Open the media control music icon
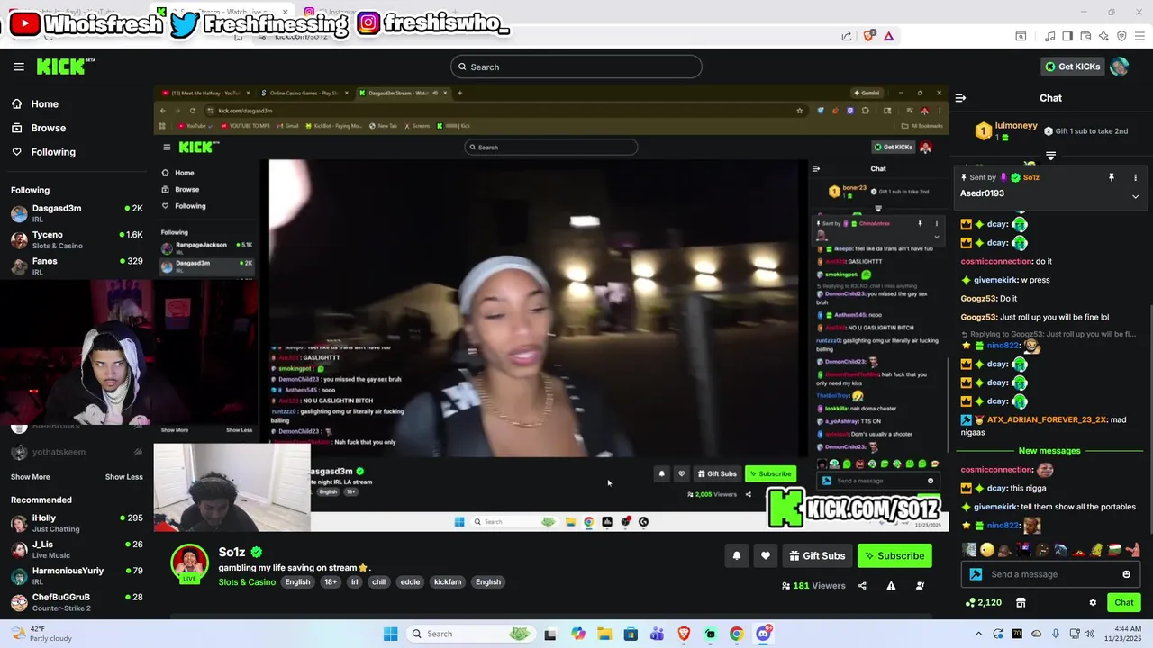 click(x=1049, y=36)
